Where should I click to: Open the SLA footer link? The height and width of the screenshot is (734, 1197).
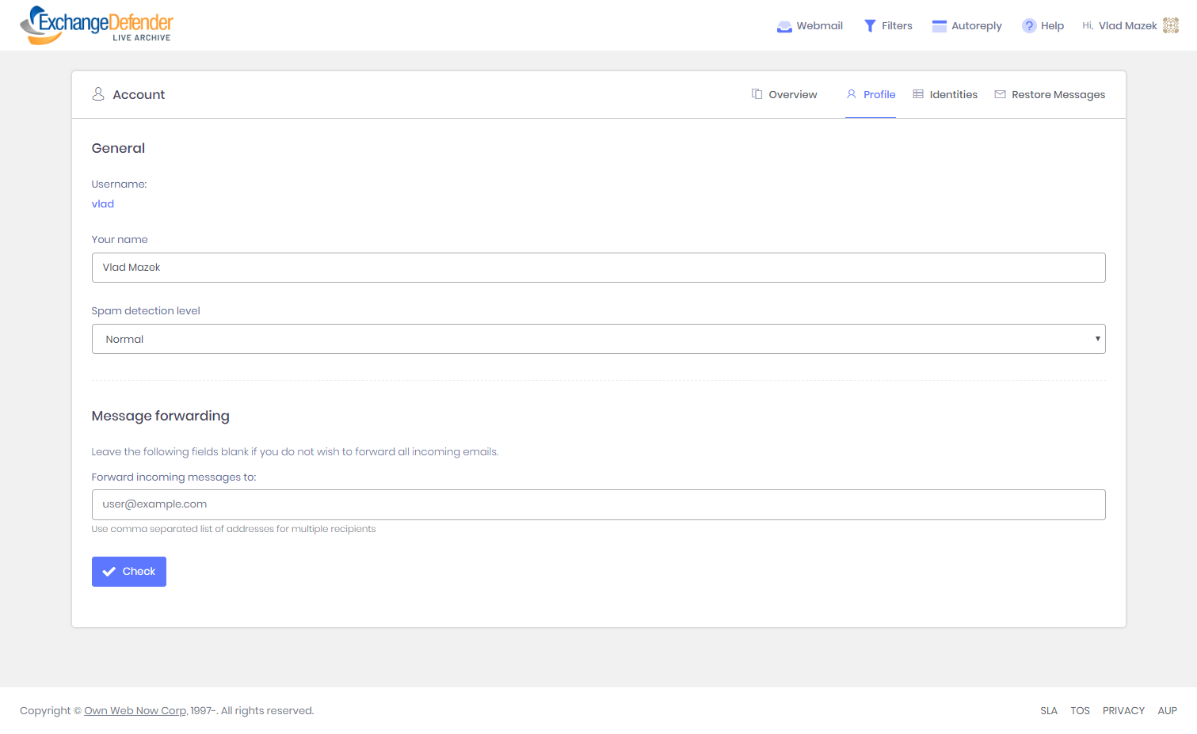click(x=1048, y=711)
